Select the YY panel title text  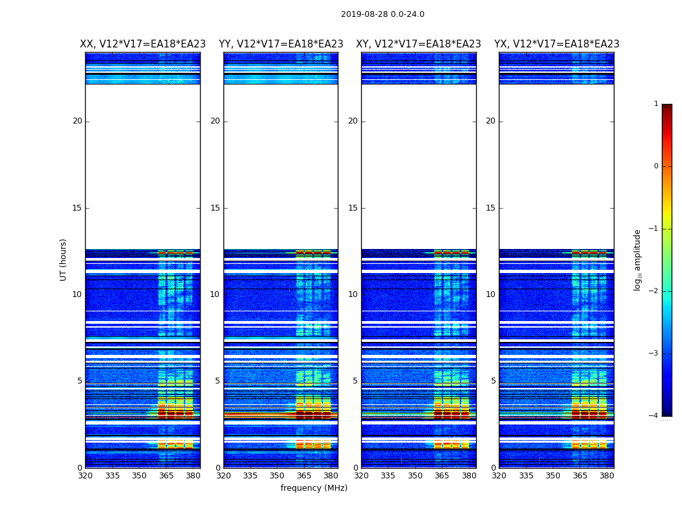[x=281, y=44]
